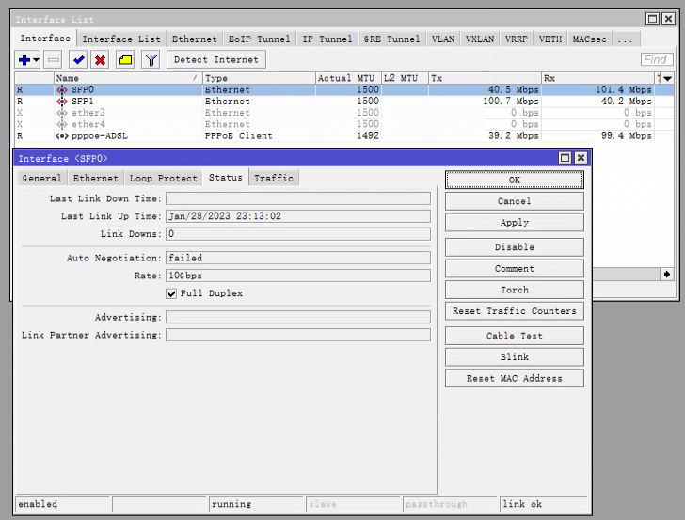Click the Apply button
685x520 pixels.
(x=514, y=223)
